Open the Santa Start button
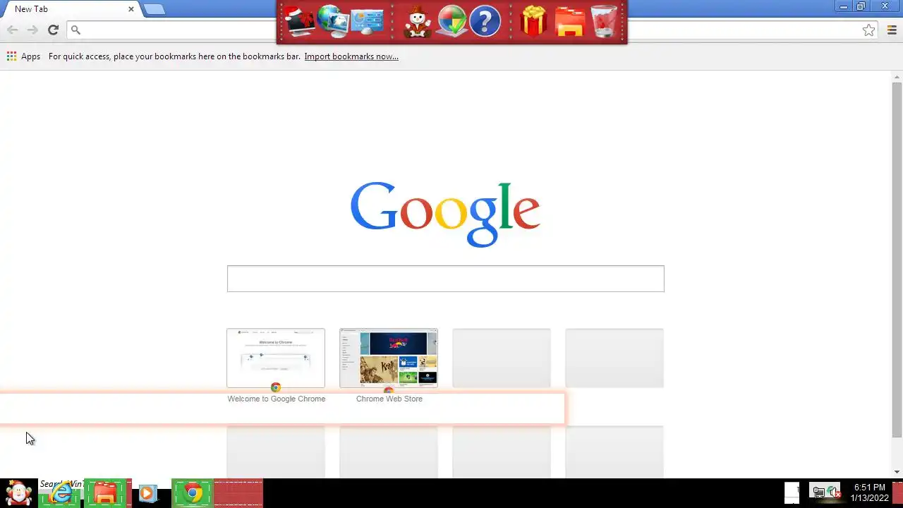Screen dimensions: 903x508 [19, 493]
